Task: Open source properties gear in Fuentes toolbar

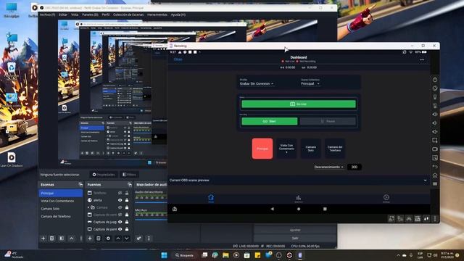Action: 108,239
